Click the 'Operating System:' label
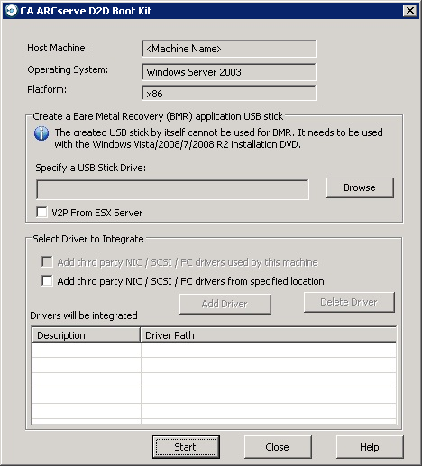422x466 pixels. (68, 70)
